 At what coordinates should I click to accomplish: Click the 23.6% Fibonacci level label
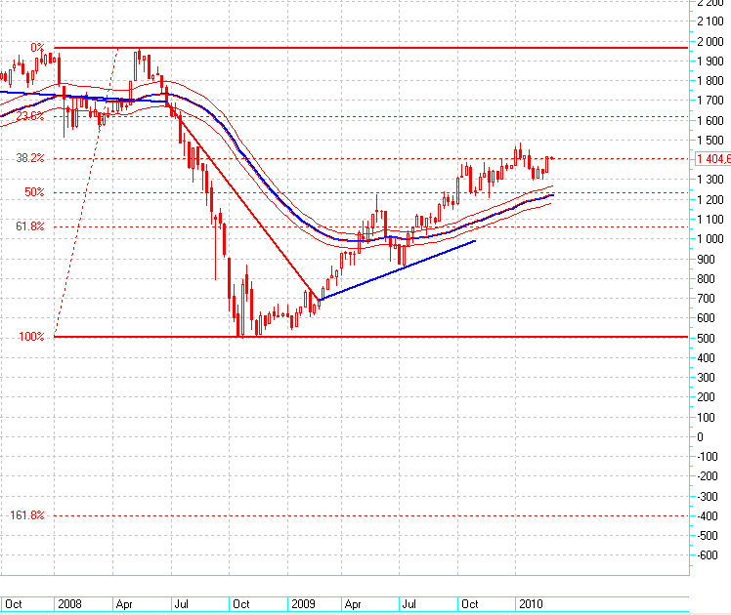pyautogui.click(x=30, y=116)
